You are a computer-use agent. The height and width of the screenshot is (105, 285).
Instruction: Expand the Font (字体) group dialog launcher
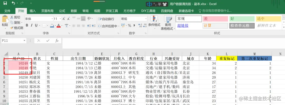pos(69,33)
